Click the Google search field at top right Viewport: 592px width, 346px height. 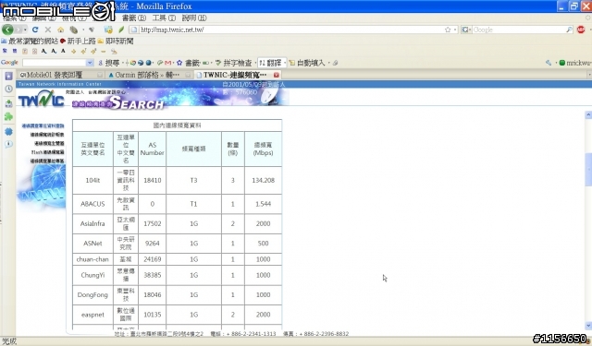(518, 30)
